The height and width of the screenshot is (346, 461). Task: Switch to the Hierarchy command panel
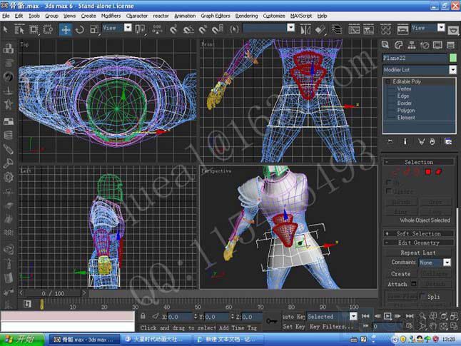412,45
